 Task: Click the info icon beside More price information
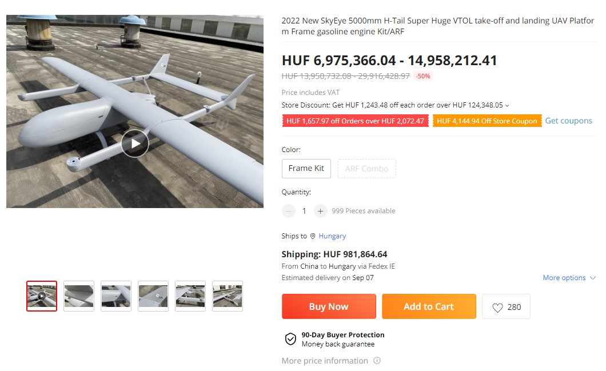point(377,361)
